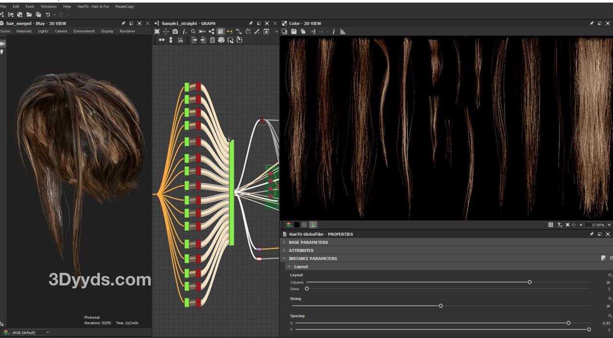Viewport: 613px width, 338px height.
Task: Click the dice randomize icon in graph toolbar
Action: coord(221,40)
